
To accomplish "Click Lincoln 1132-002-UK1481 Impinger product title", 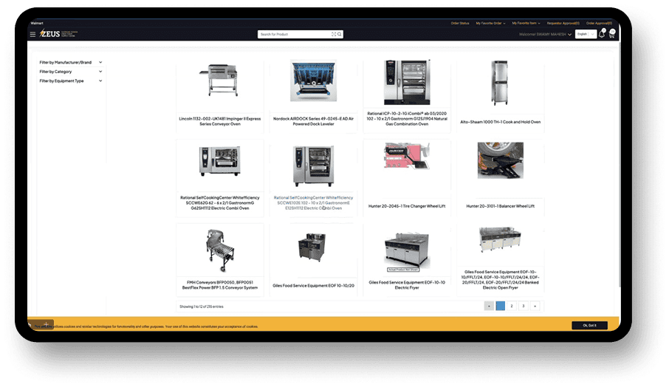I will click(x=220, y=122).
